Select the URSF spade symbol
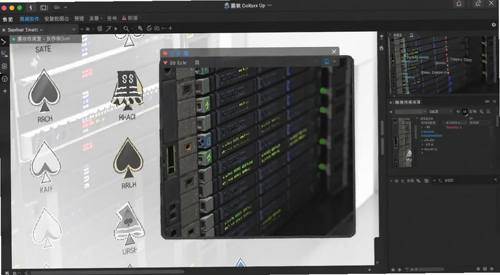Image resolution: width=500 pixels, height=275 pixels. point(129,224)
